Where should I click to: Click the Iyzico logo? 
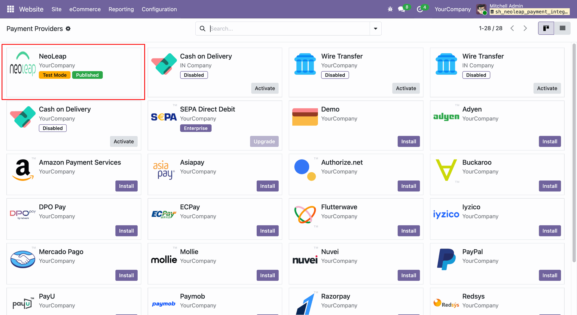point(446,214)
